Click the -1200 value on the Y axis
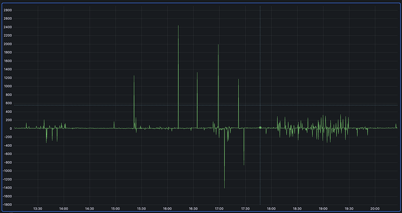 7,179
